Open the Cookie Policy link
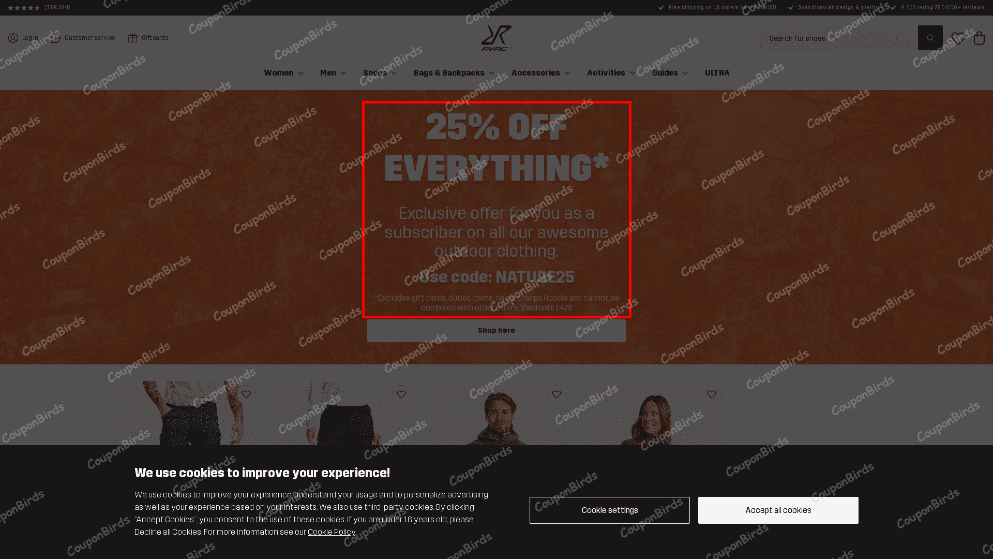 point(331,532)
